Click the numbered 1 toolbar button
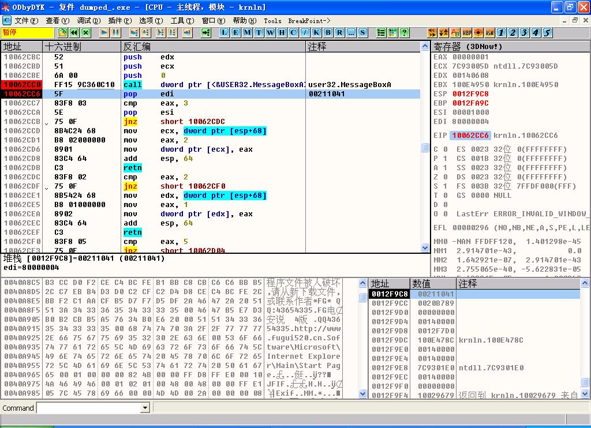 tap(502, 33)
